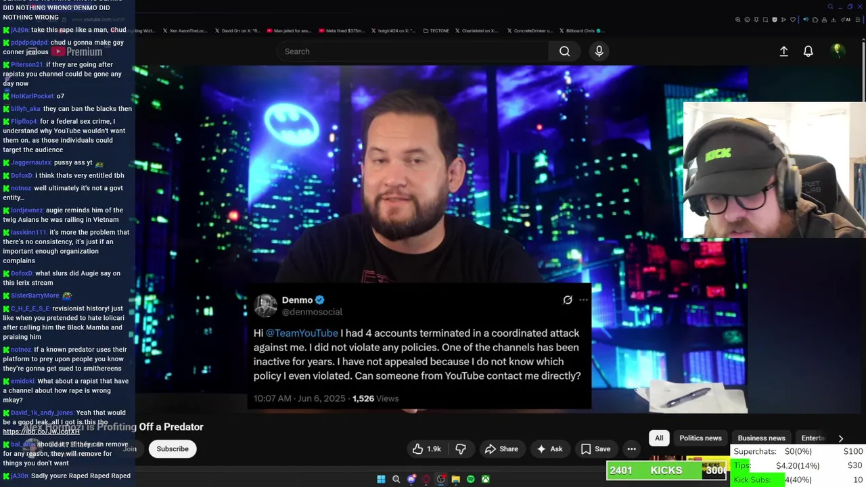This screenshot has height=487, width=866.
Task: Select the Politics news chip
Action: pos(700,438)
